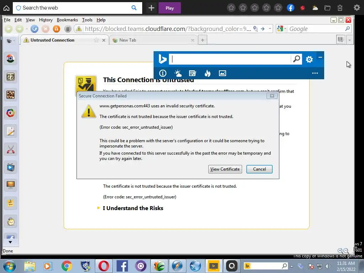Open the scissors snippet sidebar icon
The height and width of the screenshot is (273, 364).
[10, 149]
